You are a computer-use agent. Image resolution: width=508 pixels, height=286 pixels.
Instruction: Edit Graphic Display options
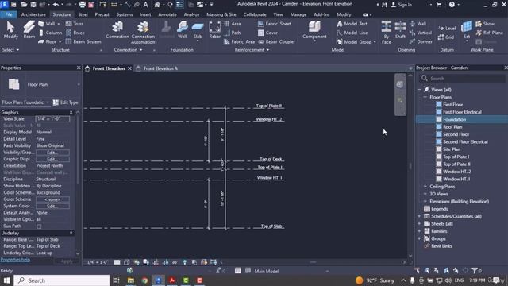pyautogui.click(x=52, y=159)
